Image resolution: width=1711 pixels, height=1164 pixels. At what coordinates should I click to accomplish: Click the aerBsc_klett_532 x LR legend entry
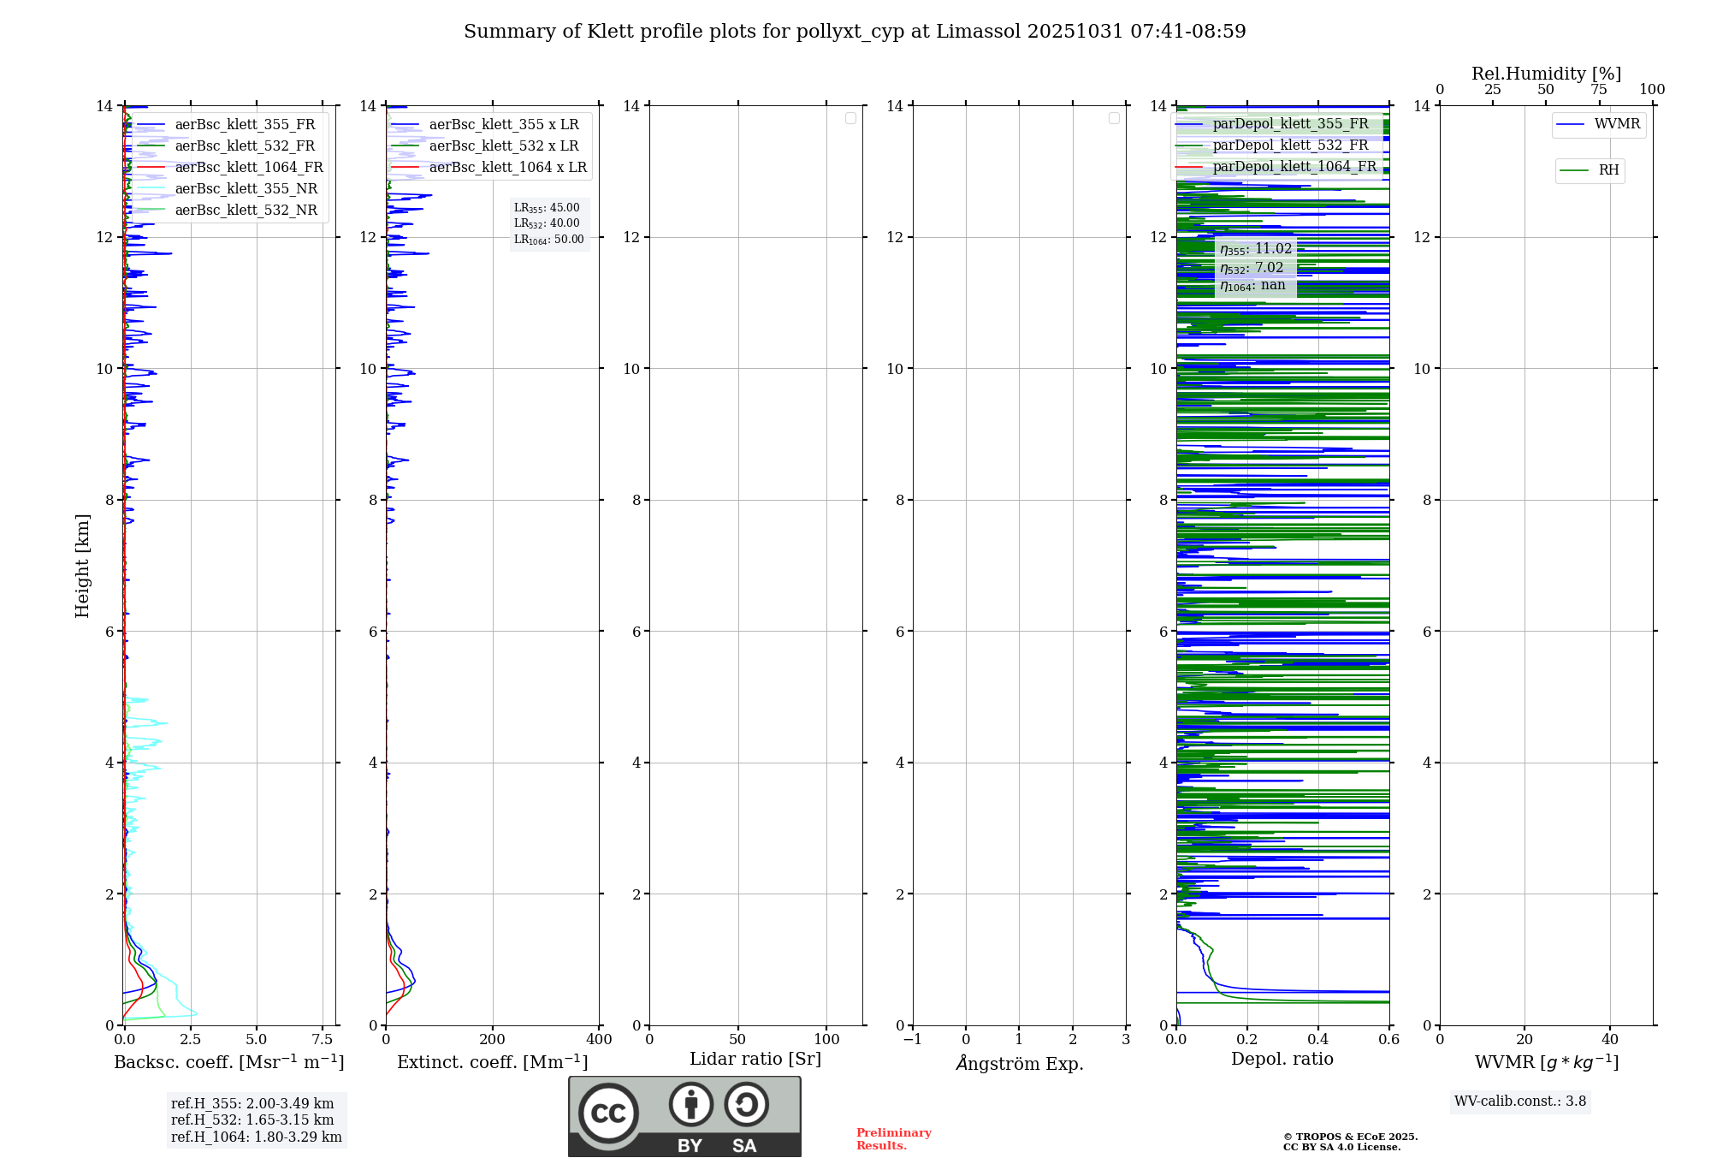(503, 146)
